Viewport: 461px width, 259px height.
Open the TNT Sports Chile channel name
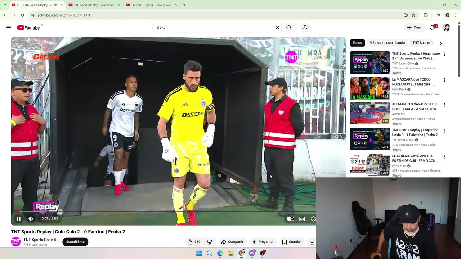click(38, 240)
